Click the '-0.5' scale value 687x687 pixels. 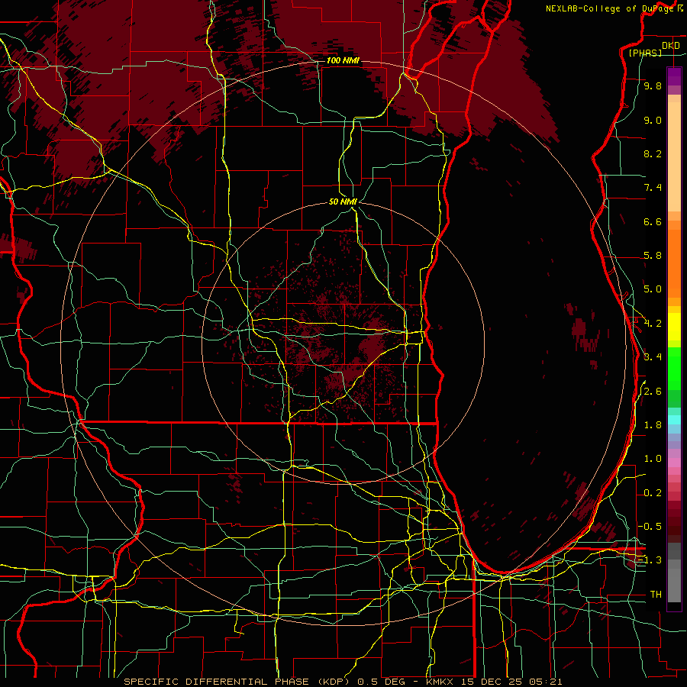tap(650, 526)
